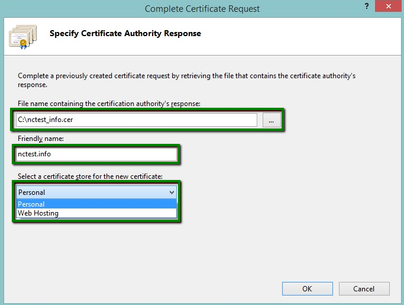Focus the Friendly name text box
The height and width of the screenshot is (305, 404).
(96, 154)
